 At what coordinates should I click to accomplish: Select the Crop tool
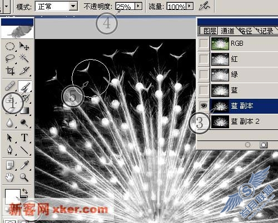(10, 71)
